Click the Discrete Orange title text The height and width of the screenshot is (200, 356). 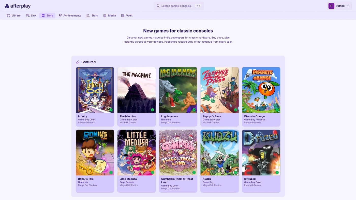[x=255, y=116]
